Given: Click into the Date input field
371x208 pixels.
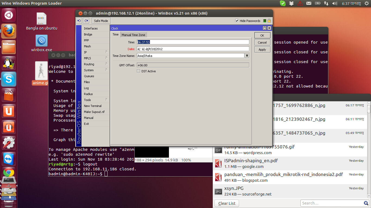Looking at the screenshot, I should 193,49.
